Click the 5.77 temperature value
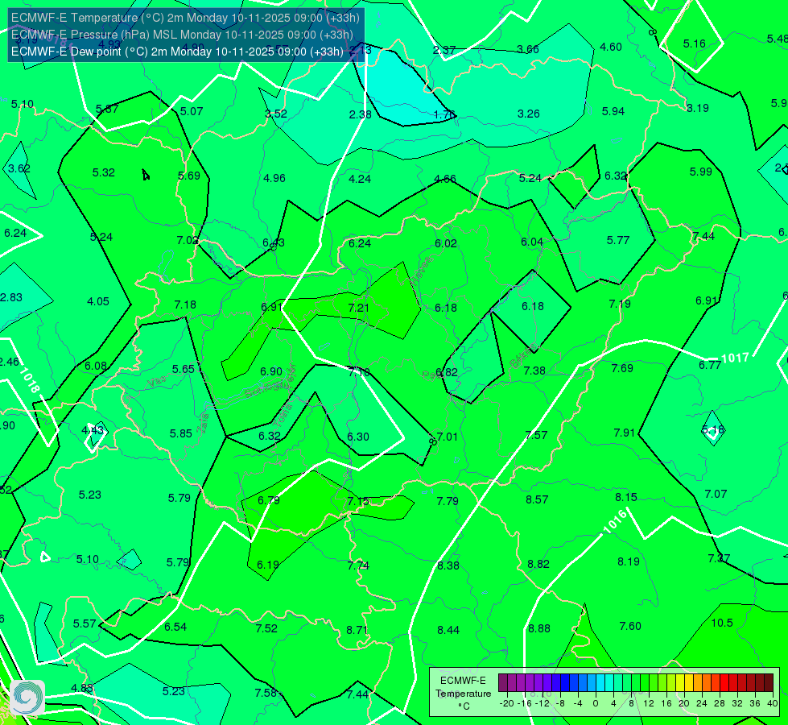This screenshot has width=788, height=725. tap(617, 241)
